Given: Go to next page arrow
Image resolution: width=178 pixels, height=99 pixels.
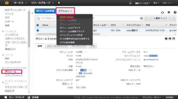Looking at the screenshot, I should 170,18.
